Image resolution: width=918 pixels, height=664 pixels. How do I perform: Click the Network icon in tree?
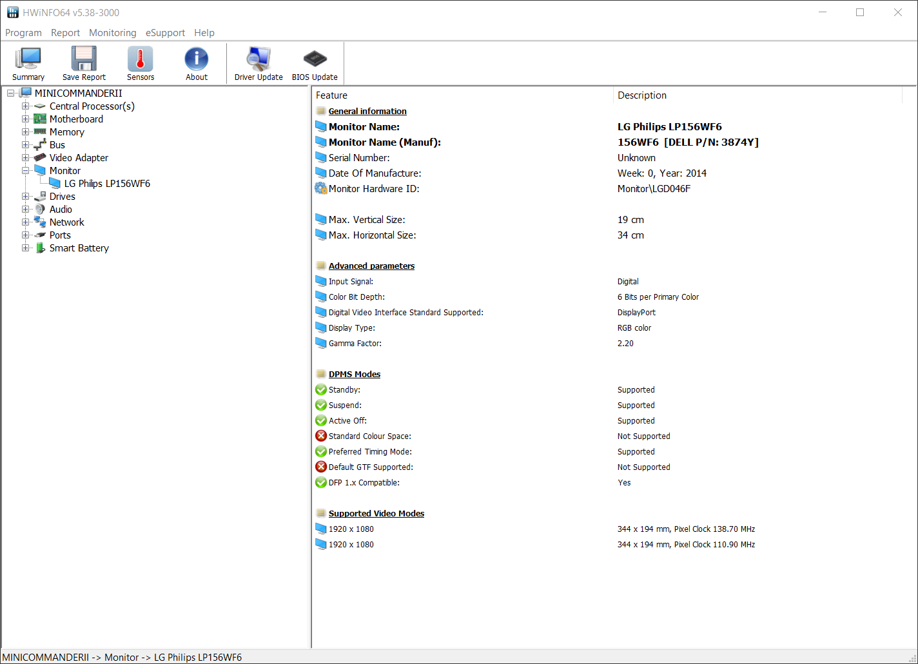(x=40, y=222)
